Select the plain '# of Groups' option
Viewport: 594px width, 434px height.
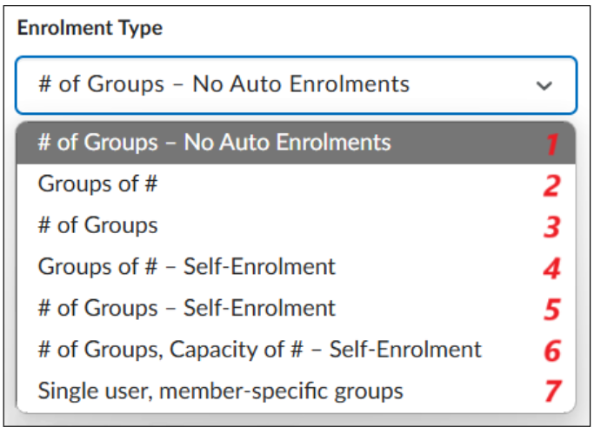[297, 225]
